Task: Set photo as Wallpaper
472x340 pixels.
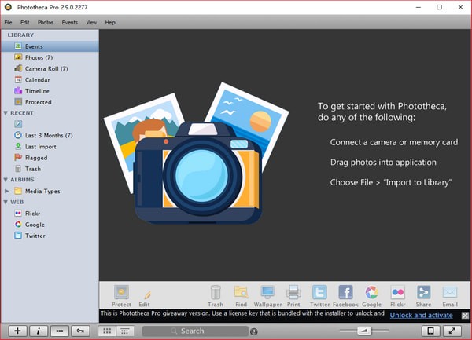Action: 267,294
